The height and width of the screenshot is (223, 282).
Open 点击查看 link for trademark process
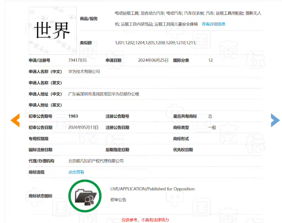(x=76, y=172)
